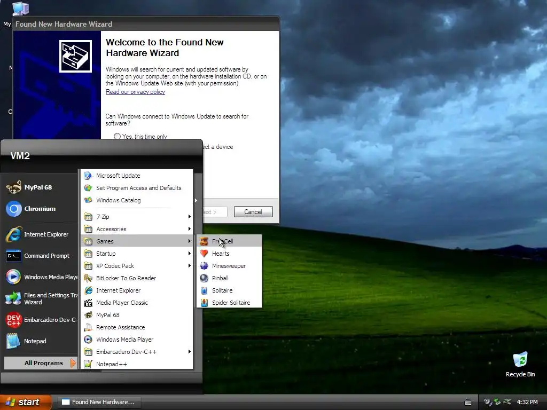
Task: Open Notepad from Start menu left pane
Action: [x=41, y=341]
